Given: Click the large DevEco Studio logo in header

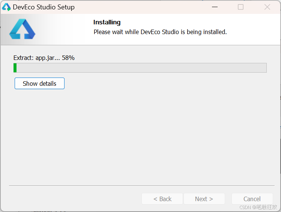Looking at the screenshot, I should coord(22,29).
